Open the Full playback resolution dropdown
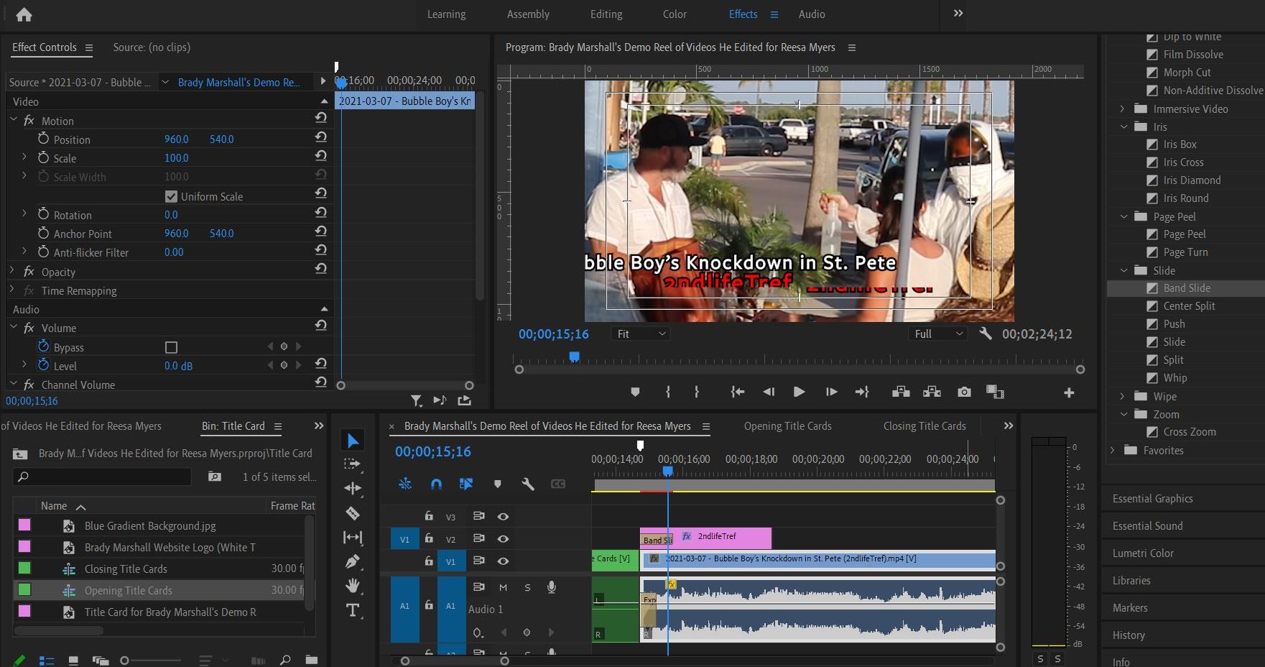1265x667 pixels. pyautogui.click(x=939, y=334)
